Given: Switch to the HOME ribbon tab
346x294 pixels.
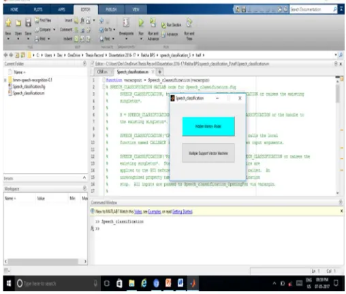Looking at the screenshot, I should click(14, 10).
